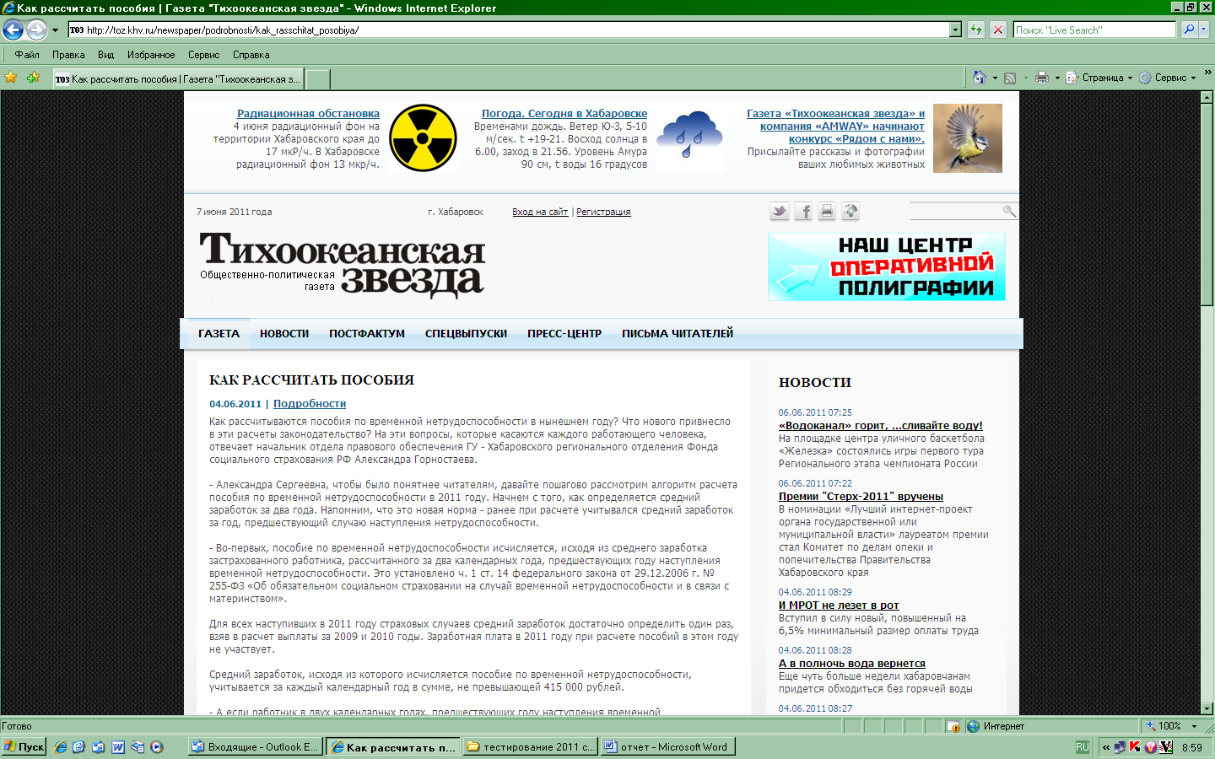Image resolution: width=1215 pixels, height=759 pixels.
Task: Click the RSS feeds icon
Action: click(1010, 78)
